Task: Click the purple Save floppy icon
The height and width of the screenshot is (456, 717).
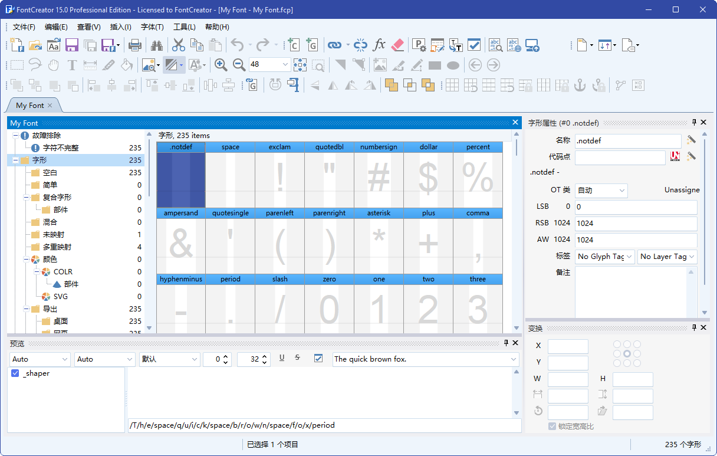Action: click(72, 45)
